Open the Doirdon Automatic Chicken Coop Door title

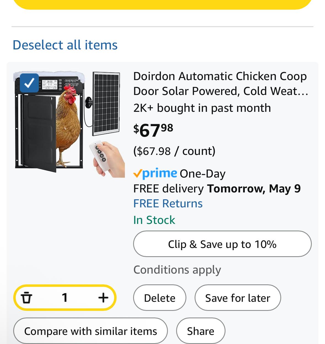click(x=221, y=83)
